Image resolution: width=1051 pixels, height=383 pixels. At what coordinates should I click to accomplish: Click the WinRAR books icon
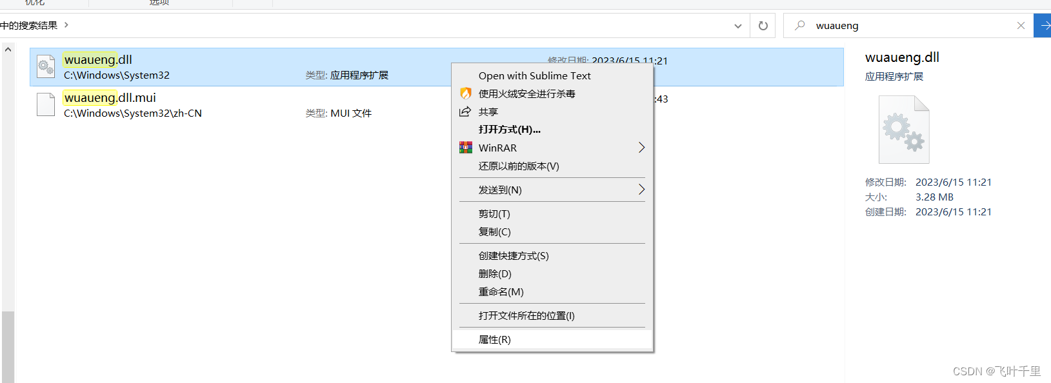[x=466, y=148]
